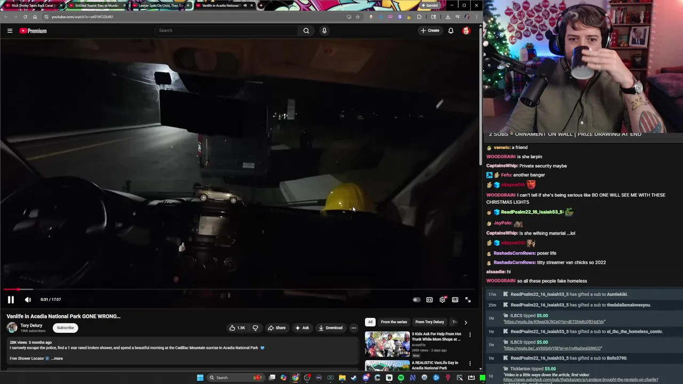Image resolution: width=683 pixels, height=384 pixels.
Task: Subscribe to Tory Delury channel
Action: (65, 328)
